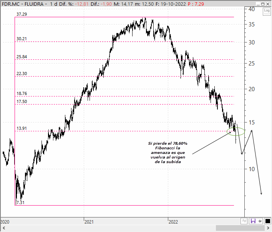Maximize the FLUIDRA chart window
The height and width of the screenshot is (232, 272).
point(263,4)
